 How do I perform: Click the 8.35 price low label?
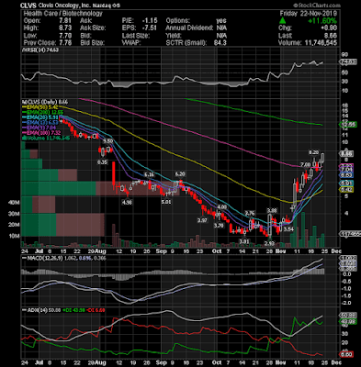point(103,162)
